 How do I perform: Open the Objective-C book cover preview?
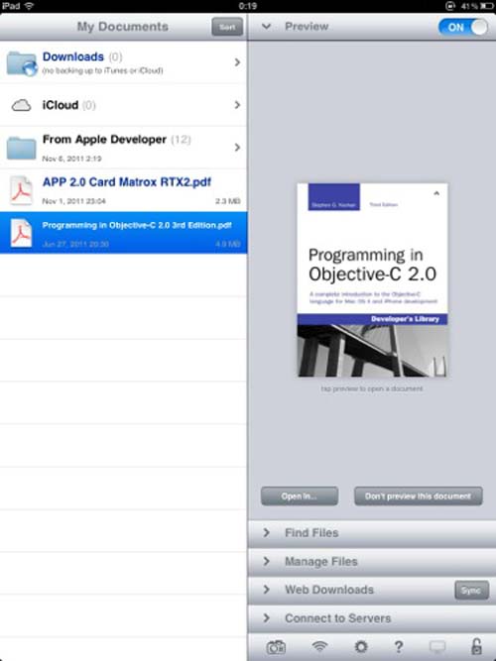(372, 279)
